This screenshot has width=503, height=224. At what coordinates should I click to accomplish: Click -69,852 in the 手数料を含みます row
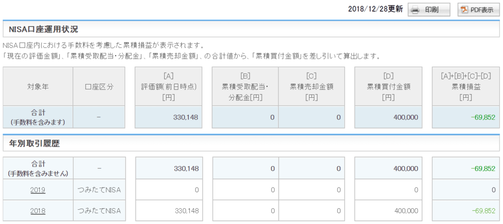pos(483,117)
